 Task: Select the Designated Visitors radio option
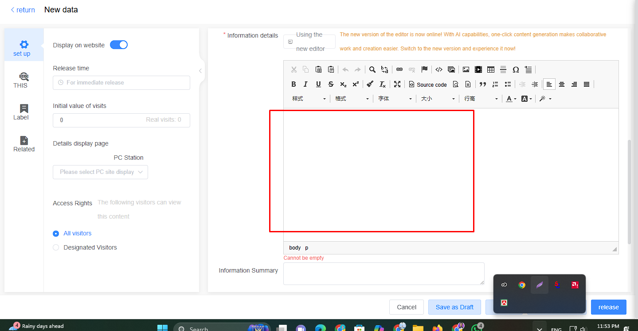(56, 247)
